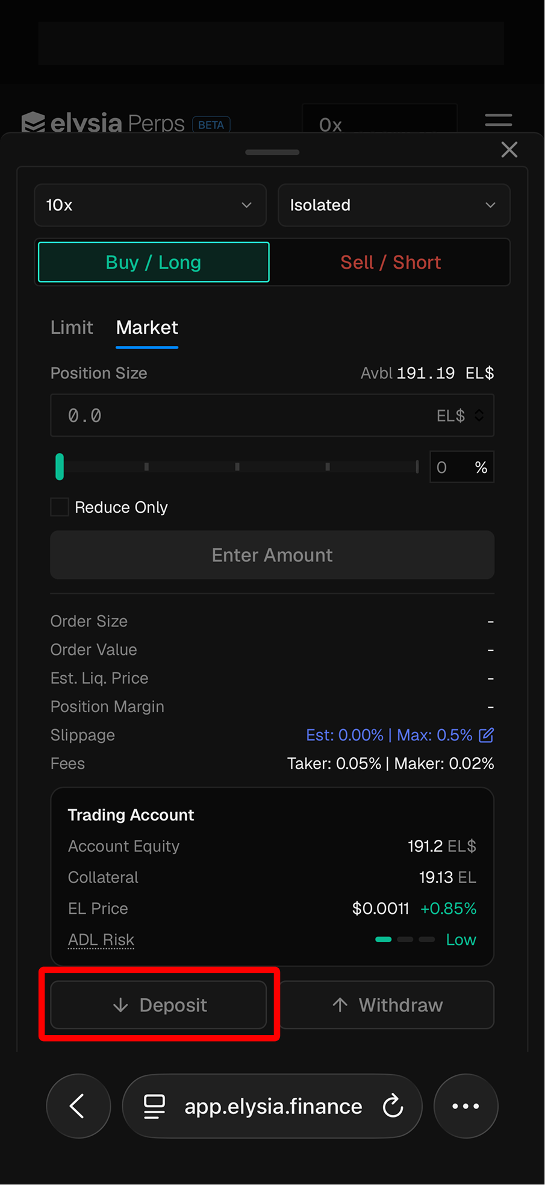Screen dimensions: 545x1185
Task: Go back with browser back arrow
Action: click(x=78, y=1106)
